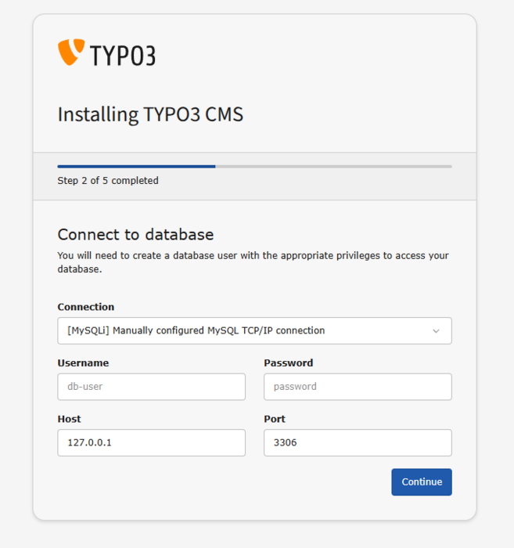Click the Port field showing 3306
The width and height of the screenshot is (514, 548).
358,442
